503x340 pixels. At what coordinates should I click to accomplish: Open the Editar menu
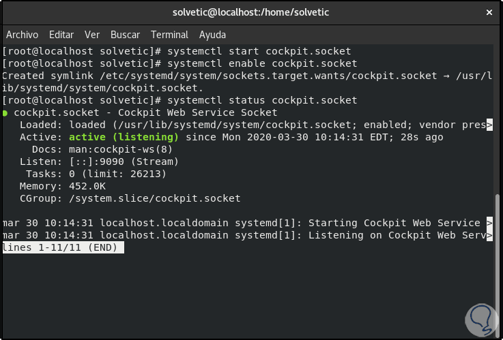click(61, 35)
